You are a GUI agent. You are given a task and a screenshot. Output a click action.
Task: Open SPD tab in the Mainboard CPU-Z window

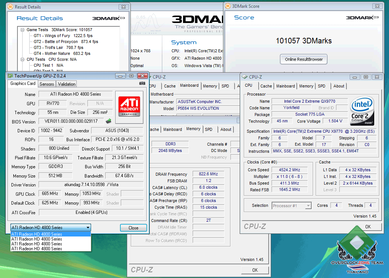225,86
